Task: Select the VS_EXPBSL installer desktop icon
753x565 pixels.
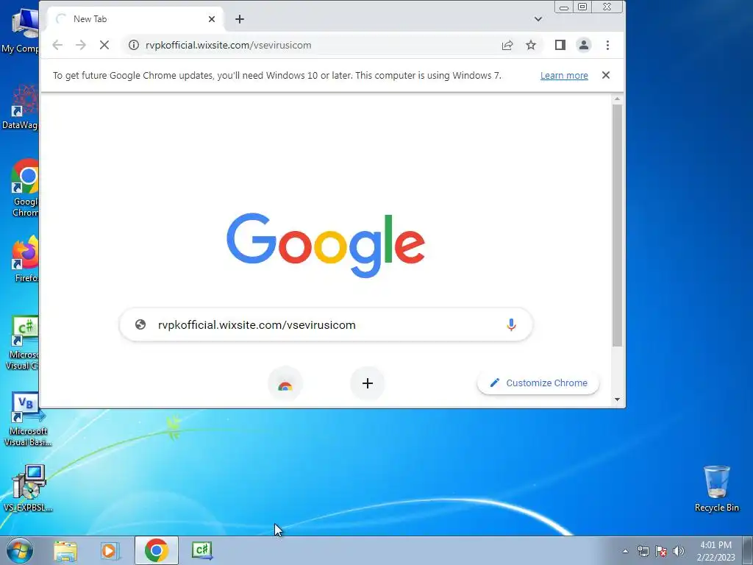Action: point(28,488)
